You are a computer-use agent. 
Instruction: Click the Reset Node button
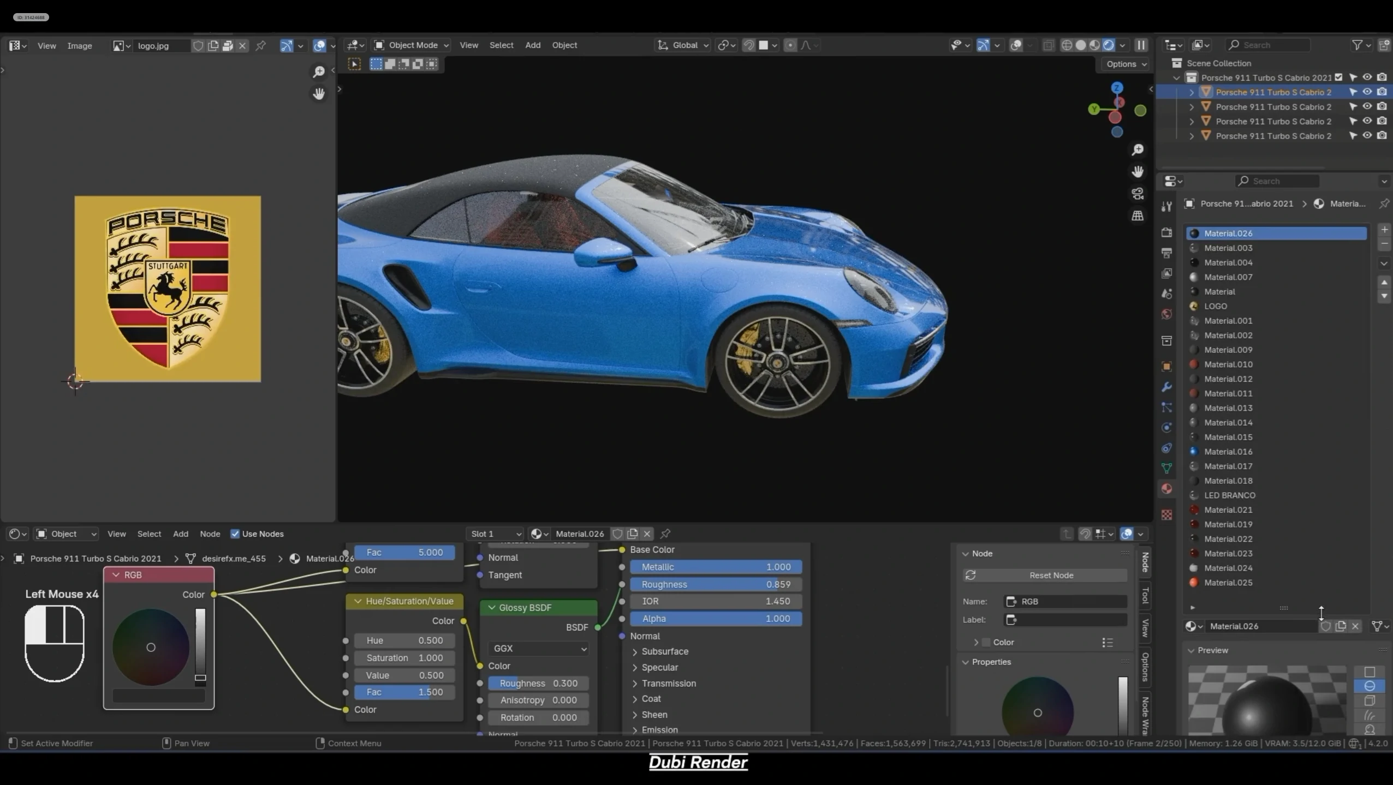pos(1045,575)
